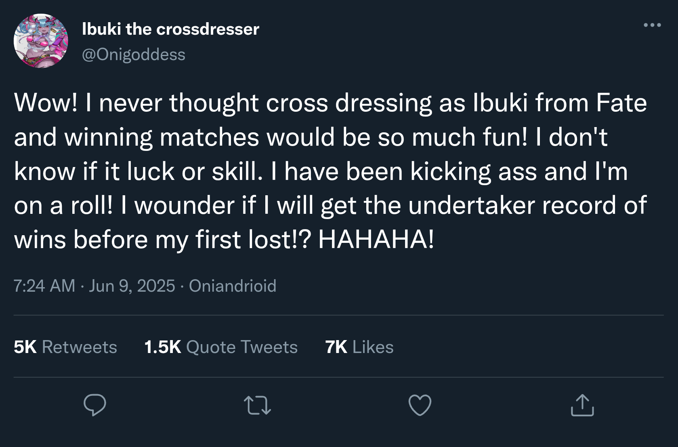Click the 7:24 AM timestamp

pos(44,286)
